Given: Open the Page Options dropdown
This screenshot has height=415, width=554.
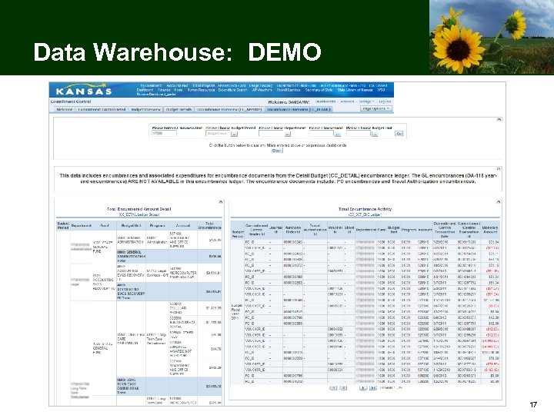Looking at the screenshot, I should click(x=376, y=108).
